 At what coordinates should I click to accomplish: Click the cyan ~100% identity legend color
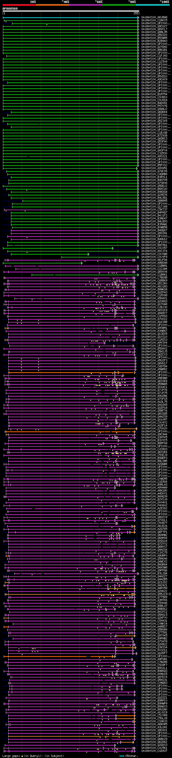153,5
